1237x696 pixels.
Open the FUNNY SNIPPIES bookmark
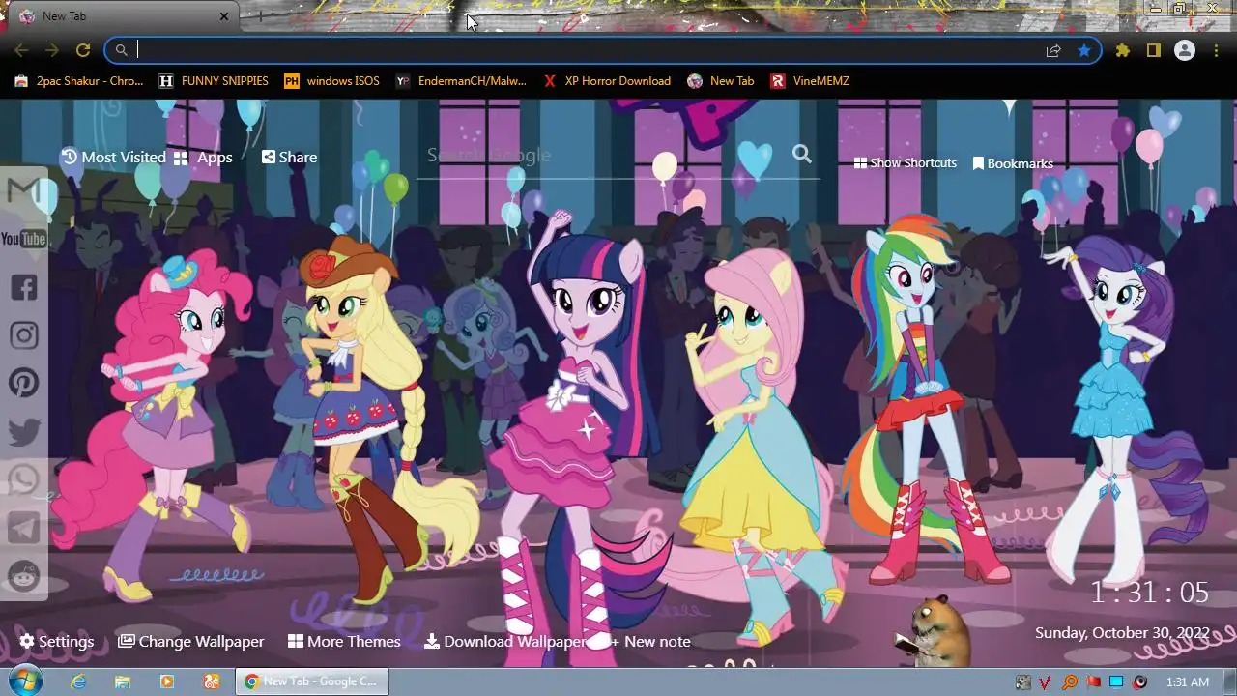(214, 81)
